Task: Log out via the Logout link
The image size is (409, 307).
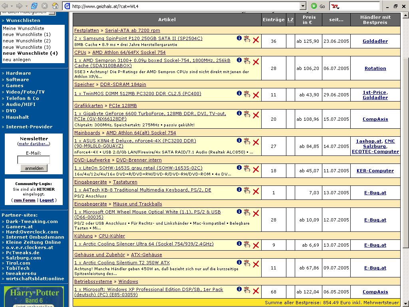Action: pyautogui.click(x=47, y=200)
